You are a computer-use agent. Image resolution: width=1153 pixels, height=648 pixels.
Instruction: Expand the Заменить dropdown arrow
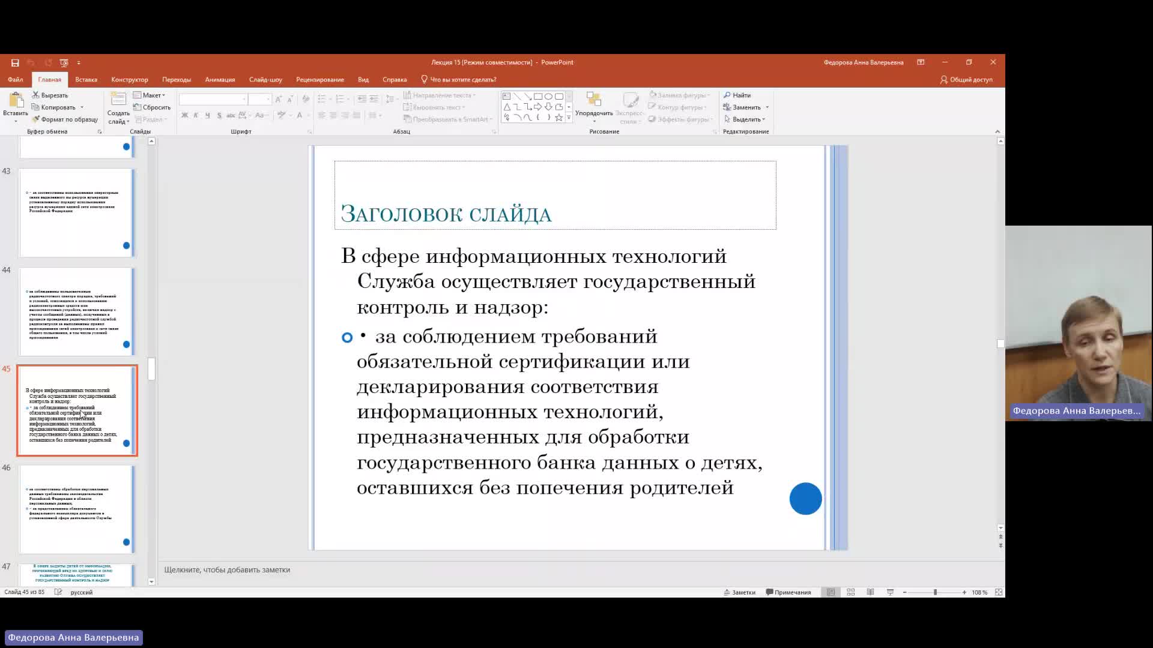pyautogui.click(x=767, y=107)
